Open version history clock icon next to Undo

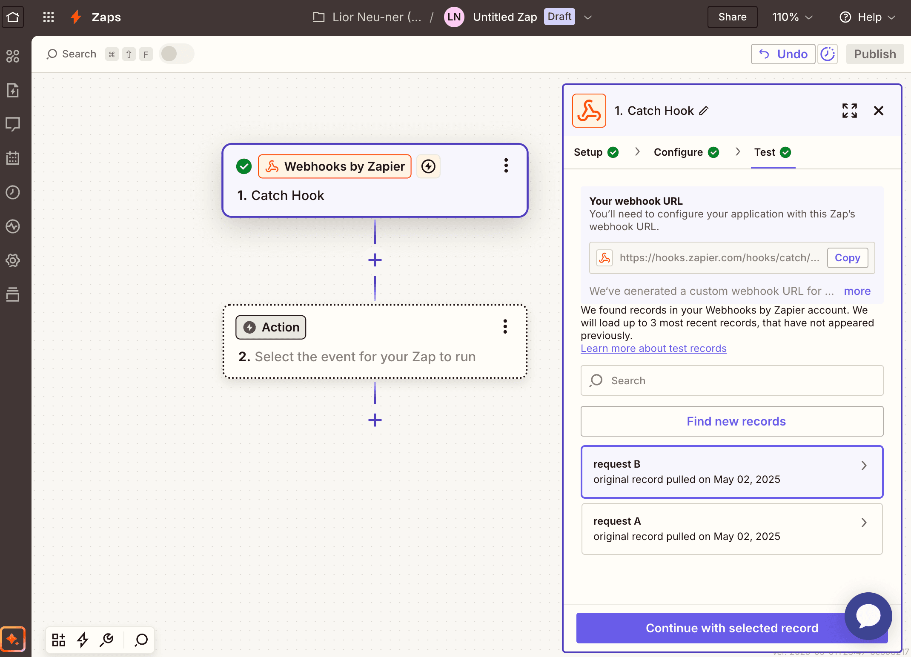pos(828,54)
